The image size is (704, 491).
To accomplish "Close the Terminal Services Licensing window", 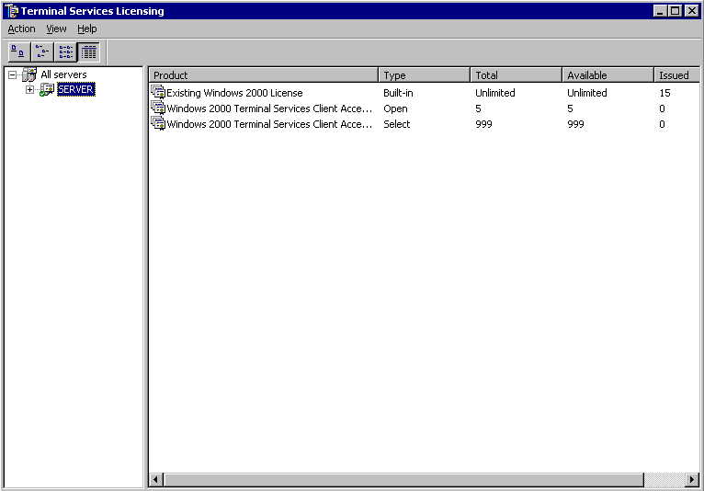I will pos(692,11).
